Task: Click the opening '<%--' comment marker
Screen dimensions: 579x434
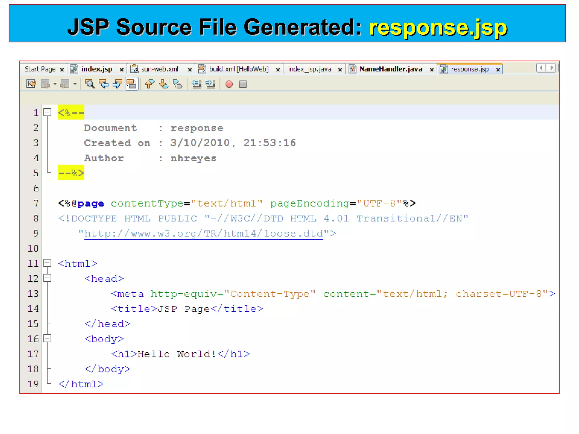Action: pos(71,113)
